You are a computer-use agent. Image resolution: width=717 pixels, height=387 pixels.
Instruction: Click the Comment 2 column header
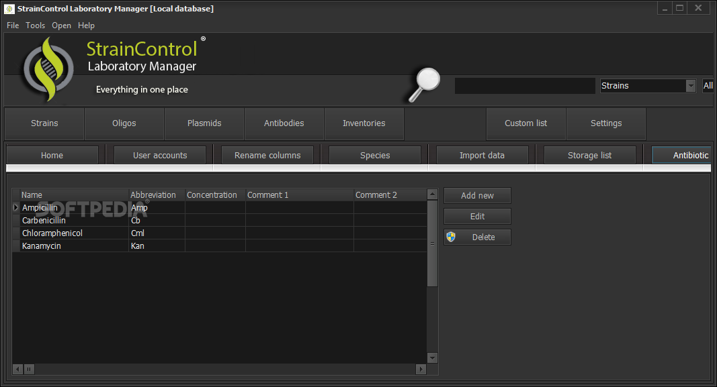tap(390, 195)
